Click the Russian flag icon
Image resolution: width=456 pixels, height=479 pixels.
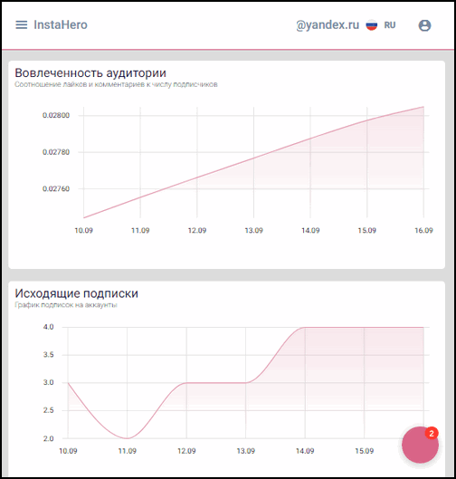(372, 25)
